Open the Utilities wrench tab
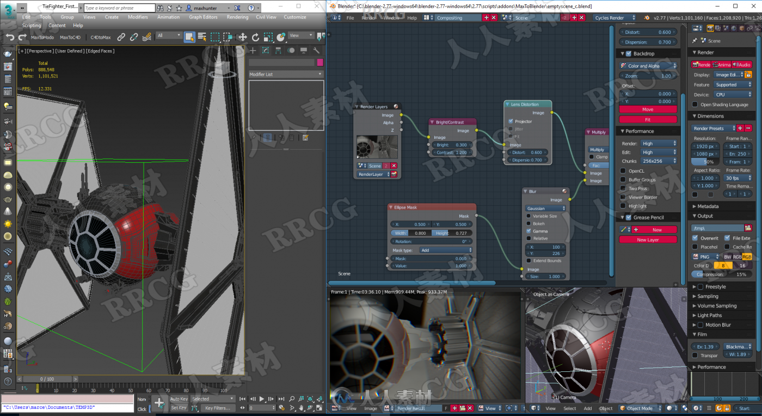 (x=316, y=51)
